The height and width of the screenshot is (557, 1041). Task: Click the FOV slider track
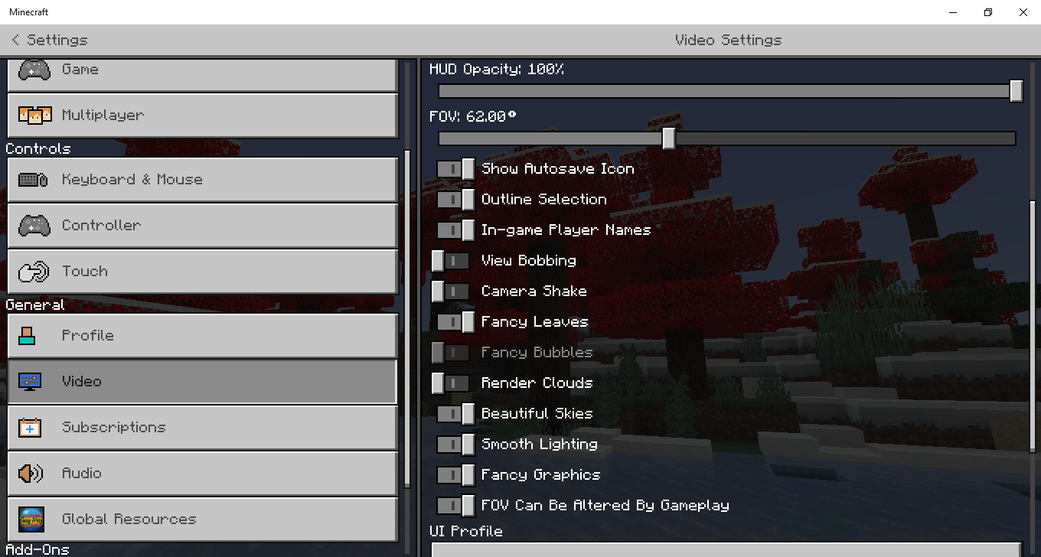tap(726, 138)
